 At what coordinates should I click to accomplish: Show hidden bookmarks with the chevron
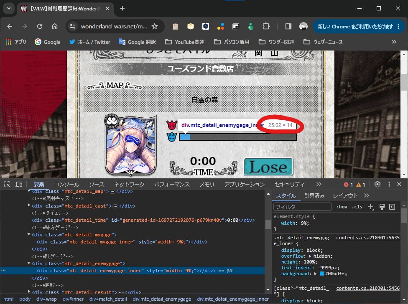394,42
